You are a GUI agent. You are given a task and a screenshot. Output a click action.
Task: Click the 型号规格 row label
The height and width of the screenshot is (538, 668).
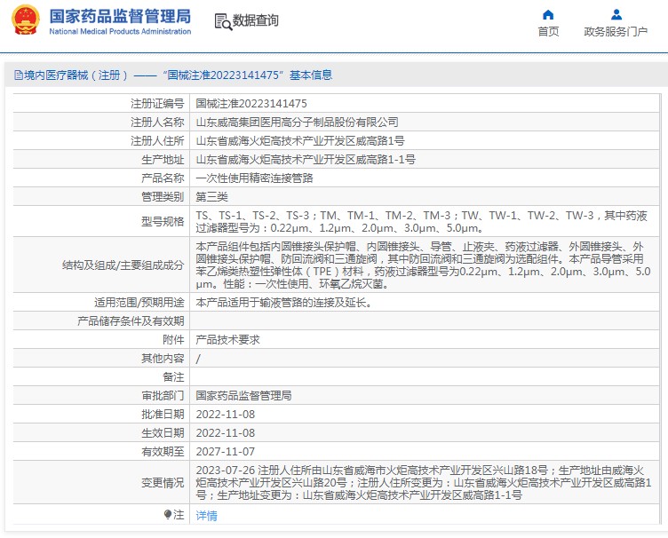163,222
